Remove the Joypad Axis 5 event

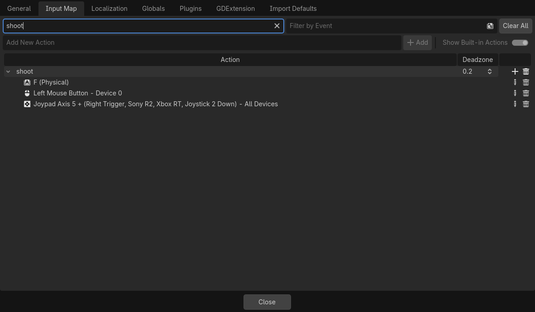(526, 104)
